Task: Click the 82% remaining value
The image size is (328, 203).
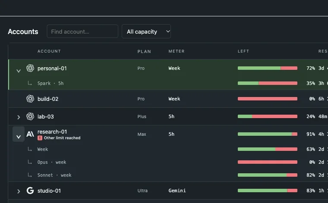Action: tap(311, 175)
